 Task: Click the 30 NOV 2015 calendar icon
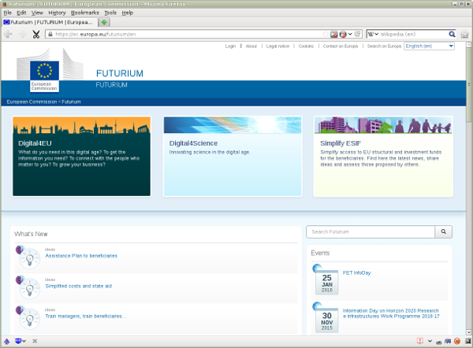(x=326, y=320)
